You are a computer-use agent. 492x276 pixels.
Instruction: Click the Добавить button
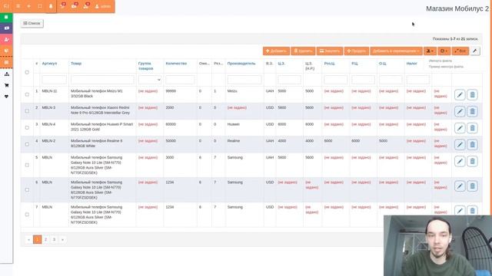tap(276, 51)
